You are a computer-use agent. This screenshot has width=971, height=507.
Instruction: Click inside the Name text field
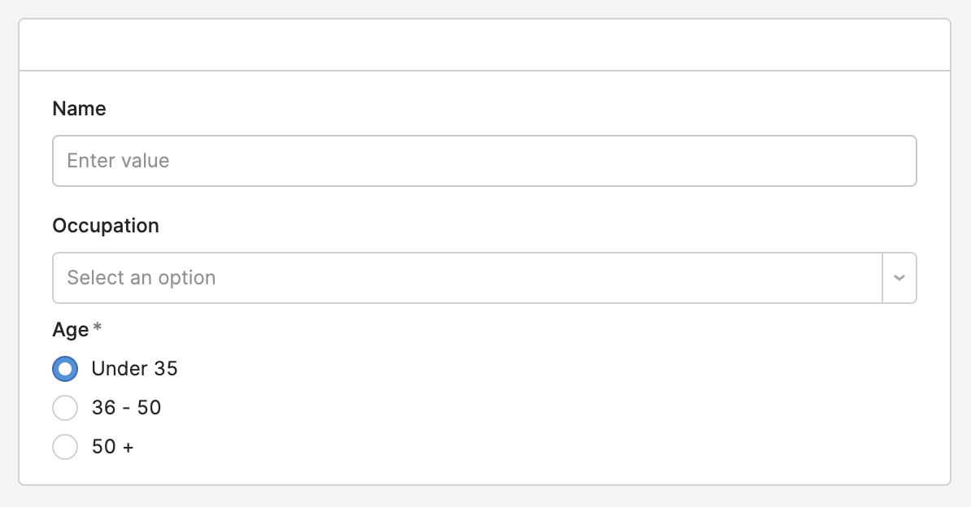click(x=407, y=161)
